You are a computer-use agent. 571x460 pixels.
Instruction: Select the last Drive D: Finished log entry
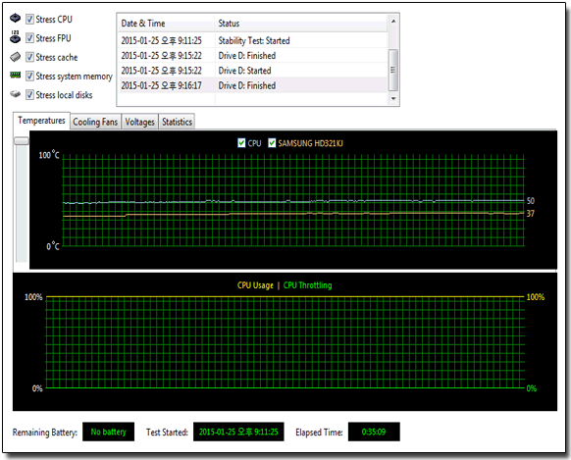click(x=253, y=85)
